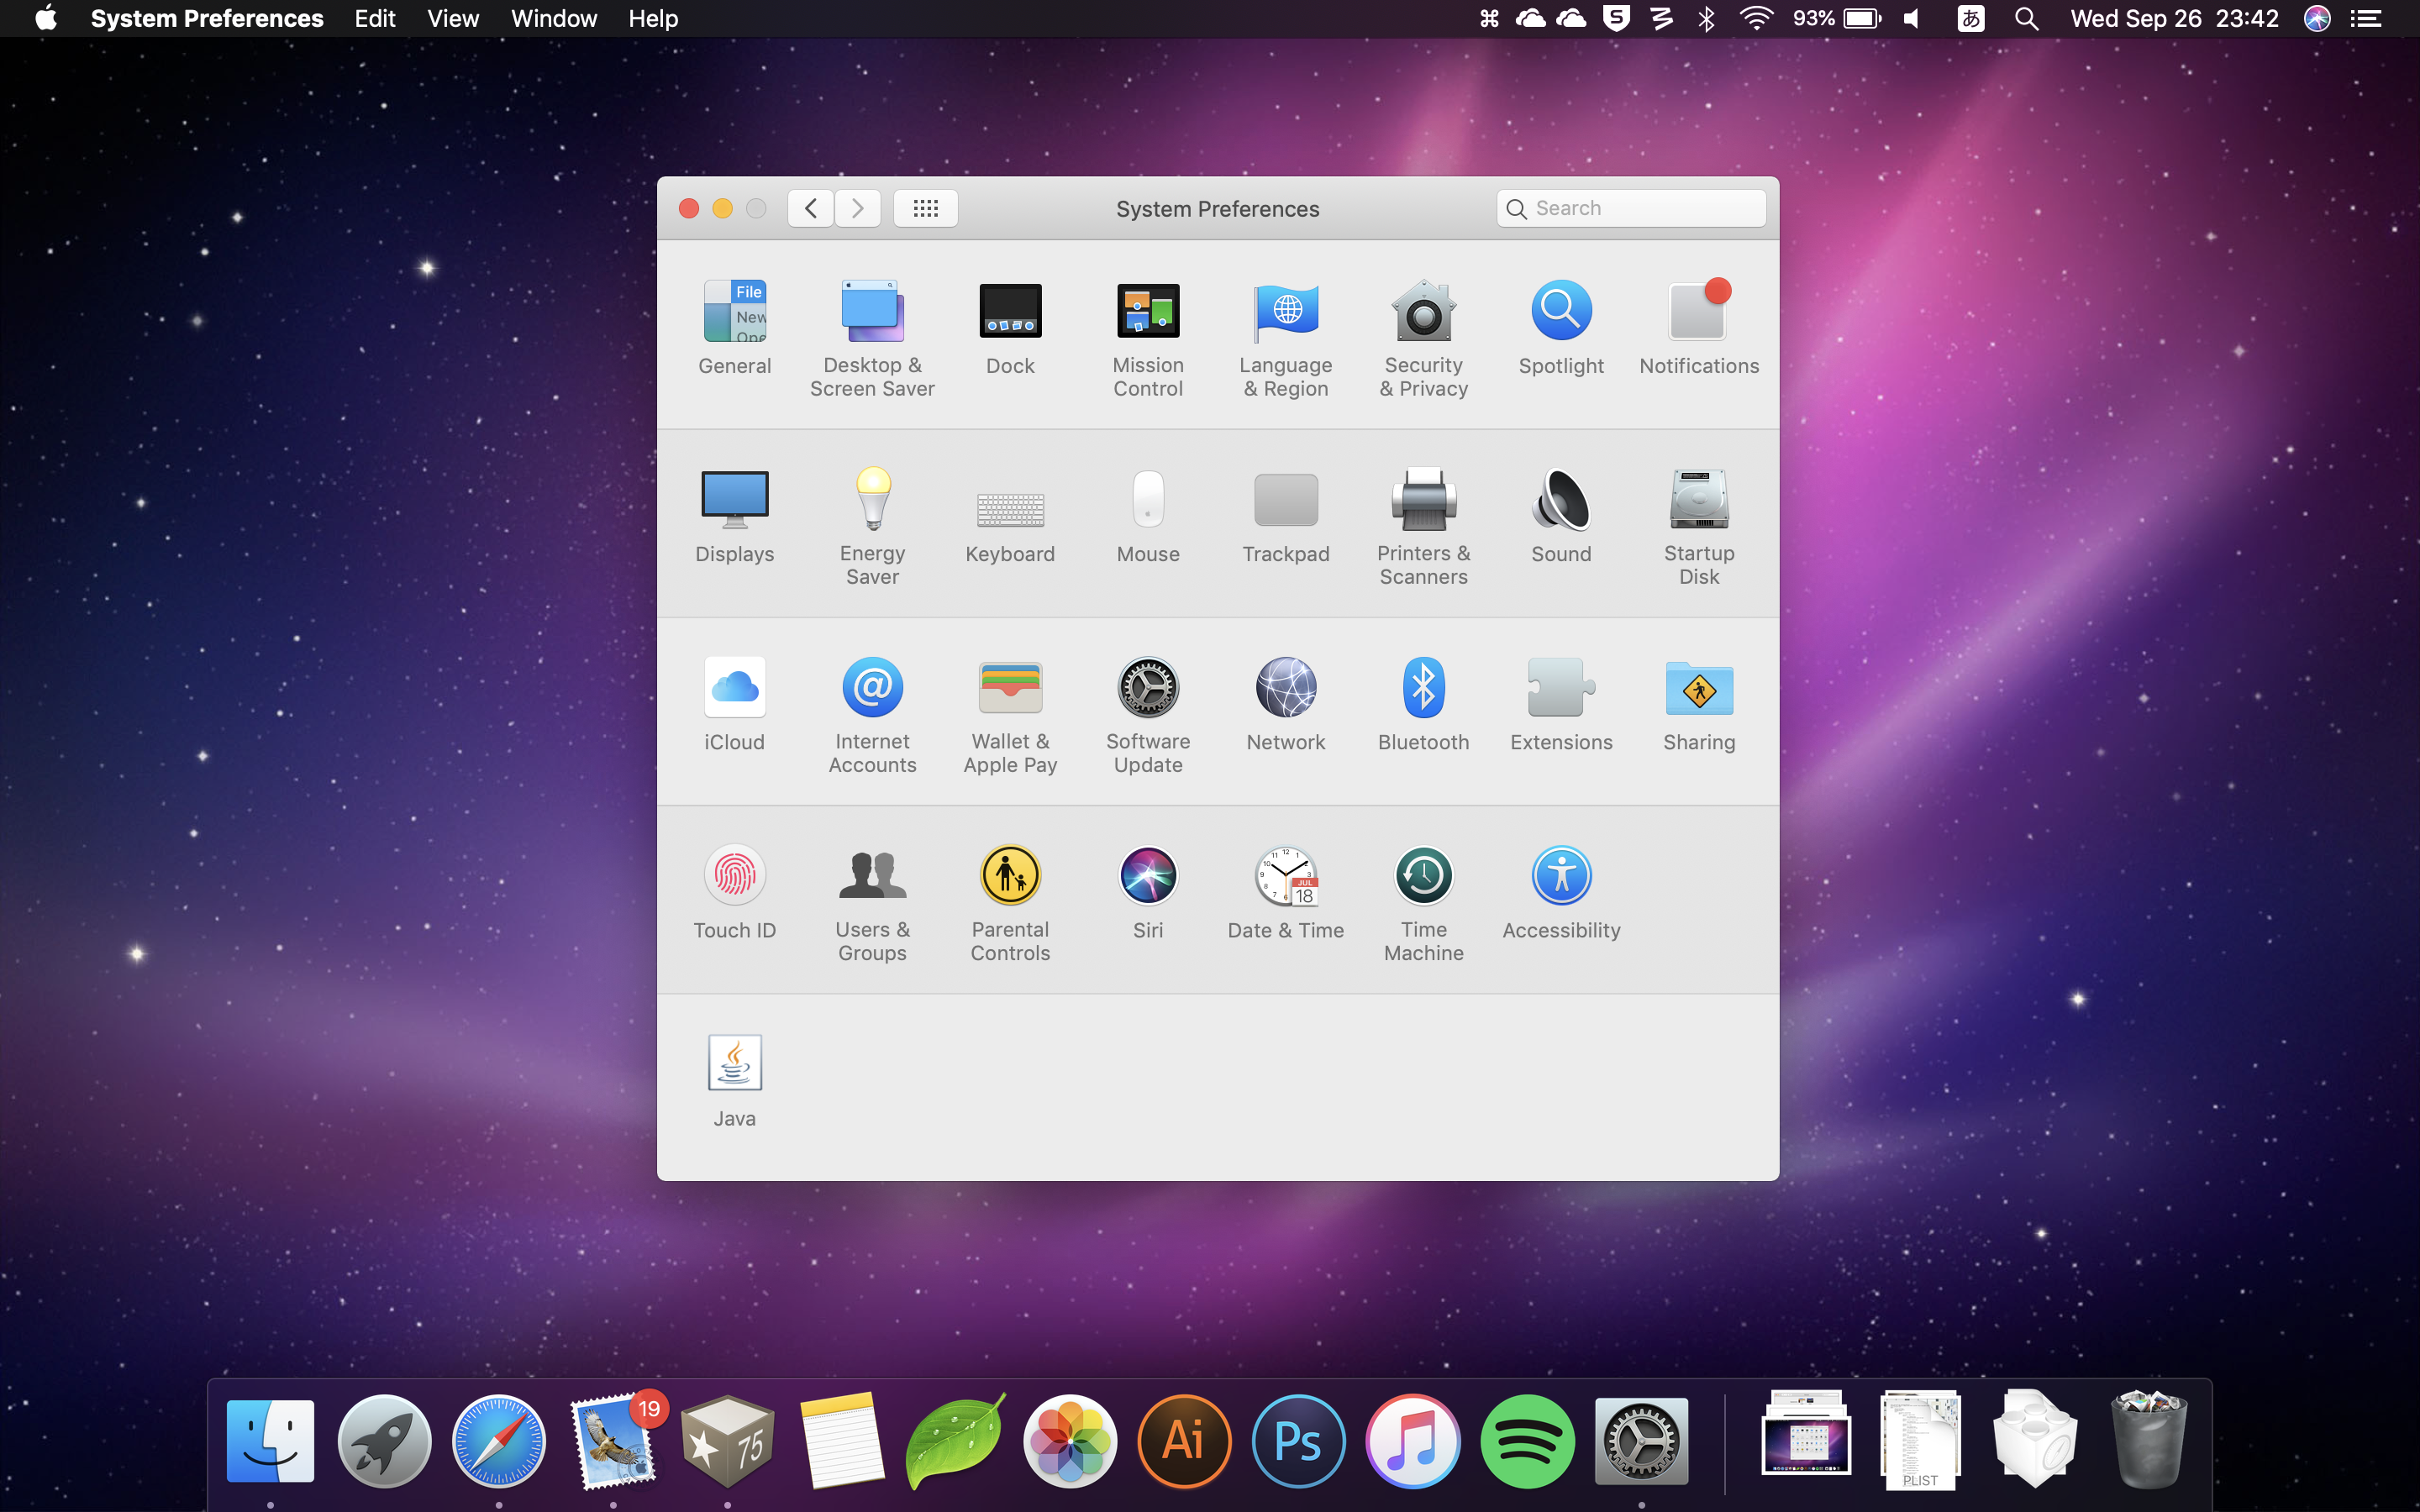Open the Spotlight preference pane
This screenshot has height=1512, width=2420.
pyautogui.click(x=1561, y=328)
